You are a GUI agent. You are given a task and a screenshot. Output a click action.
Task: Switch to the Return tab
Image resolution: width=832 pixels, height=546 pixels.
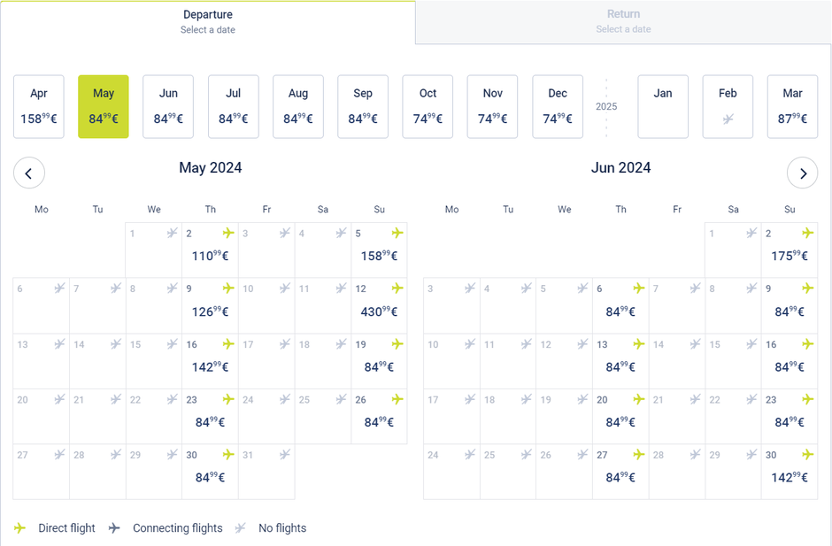623,22
